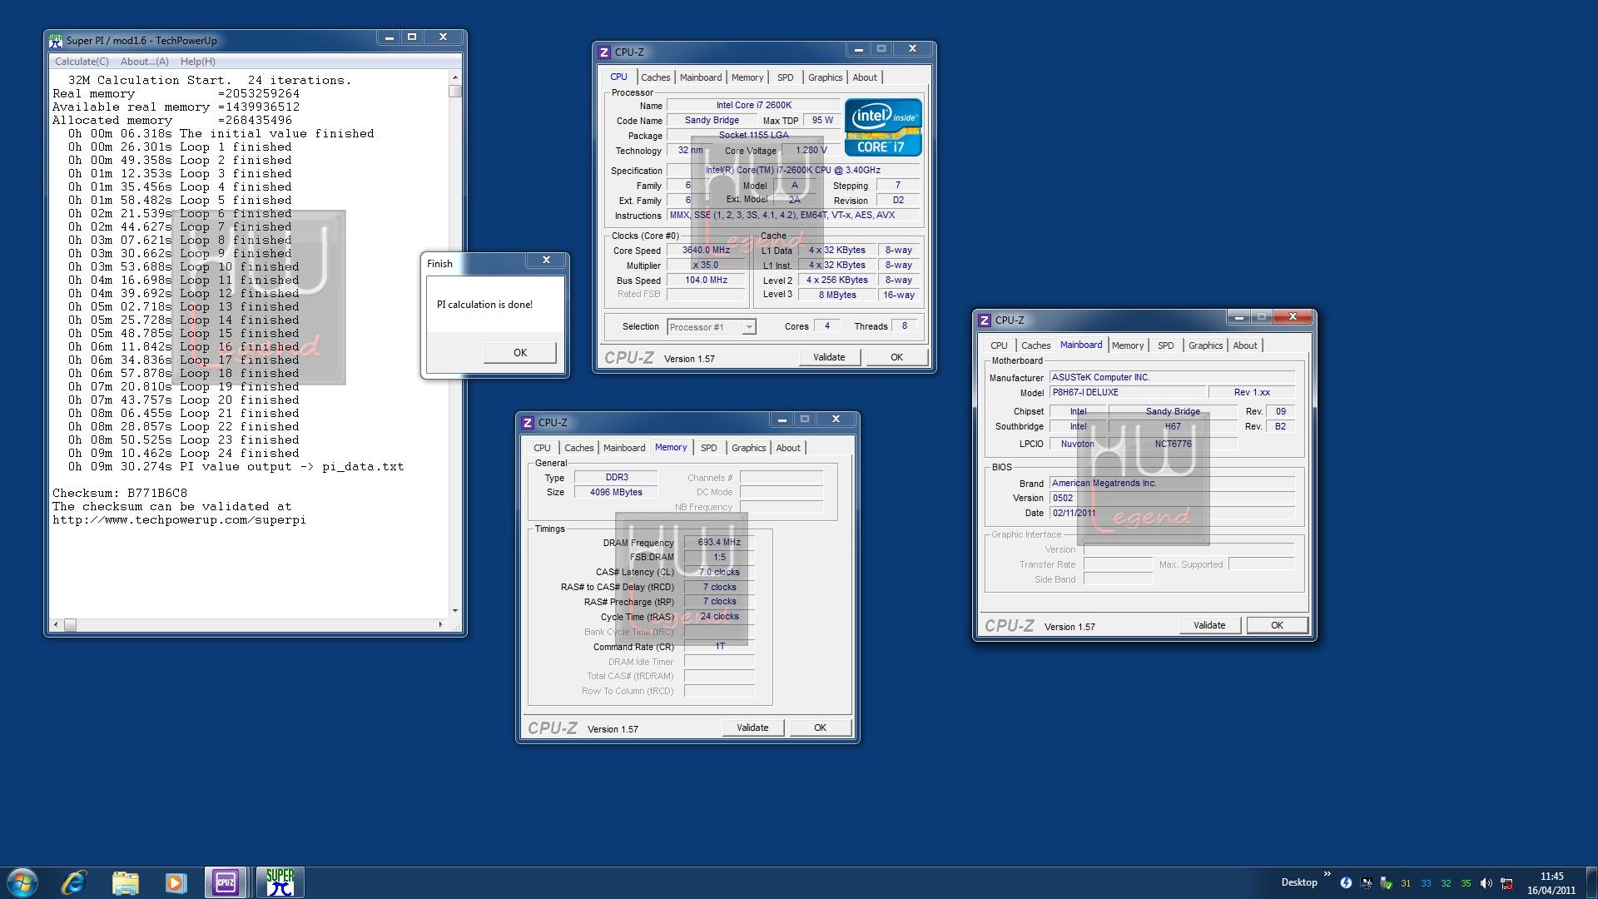Click Super PI title bar app icon
The image size is (1598, 899).
pos(56,39)
